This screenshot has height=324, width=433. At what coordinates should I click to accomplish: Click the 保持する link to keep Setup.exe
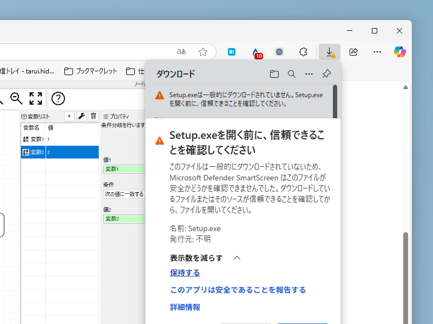coord(185,273)
